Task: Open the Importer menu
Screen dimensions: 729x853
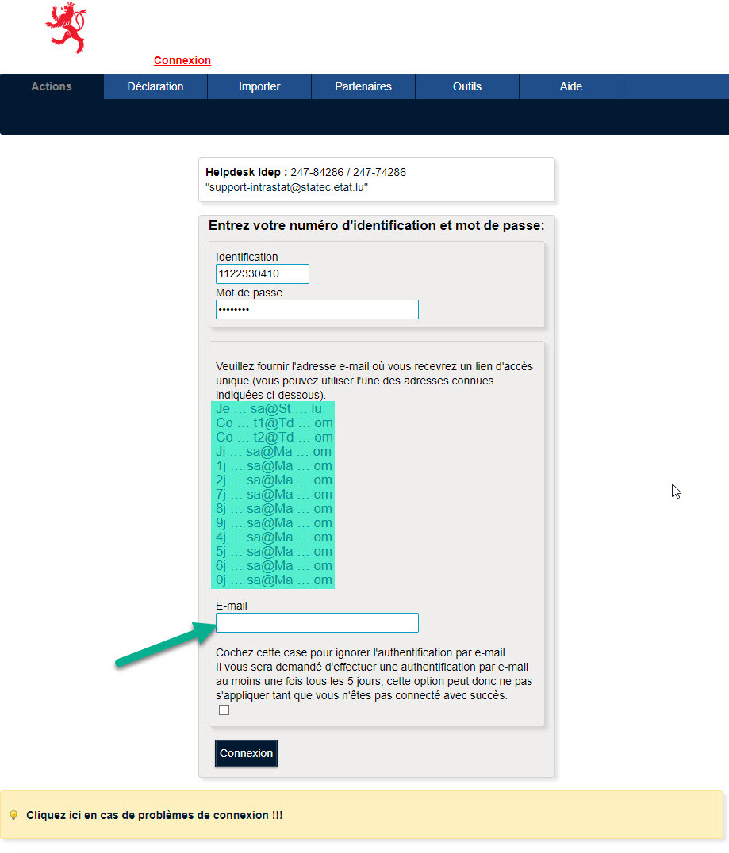Action: tap(259, 86)
